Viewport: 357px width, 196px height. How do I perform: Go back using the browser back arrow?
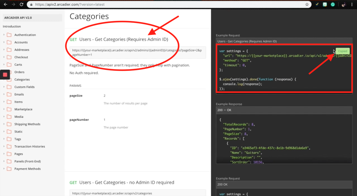click(x=5, y=4)
